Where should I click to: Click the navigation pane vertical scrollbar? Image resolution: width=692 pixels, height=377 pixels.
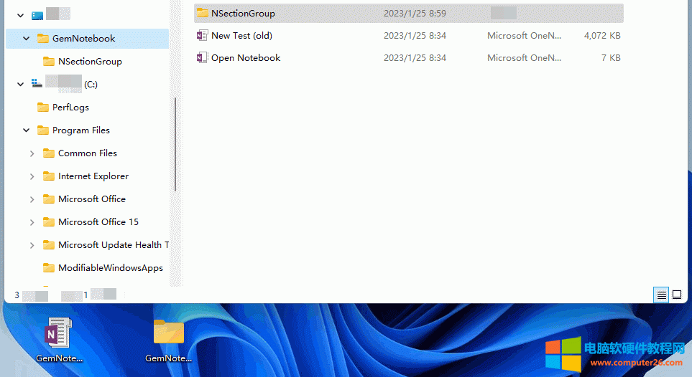click(x=175, y=143)
